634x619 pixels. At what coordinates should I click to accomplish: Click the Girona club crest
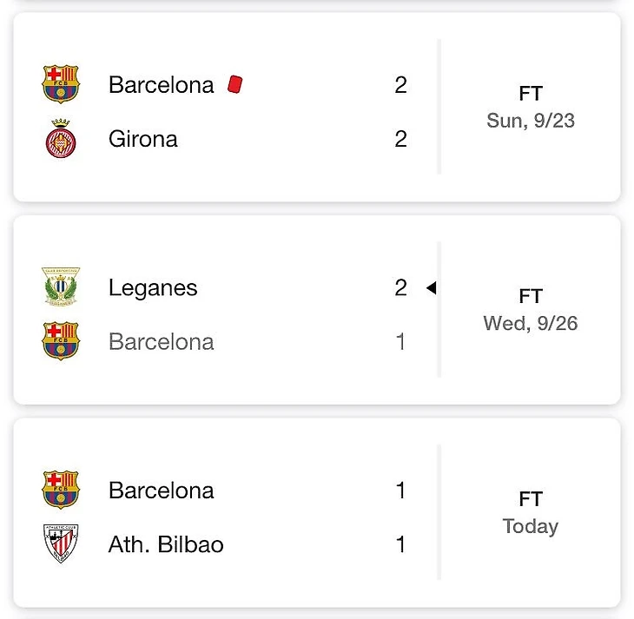(61, 139)
